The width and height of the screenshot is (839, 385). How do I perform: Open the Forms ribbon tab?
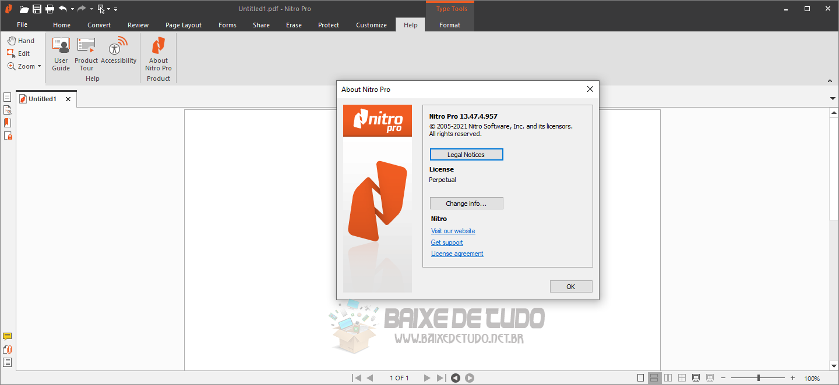pyautogui.click(x=227, y=25)
